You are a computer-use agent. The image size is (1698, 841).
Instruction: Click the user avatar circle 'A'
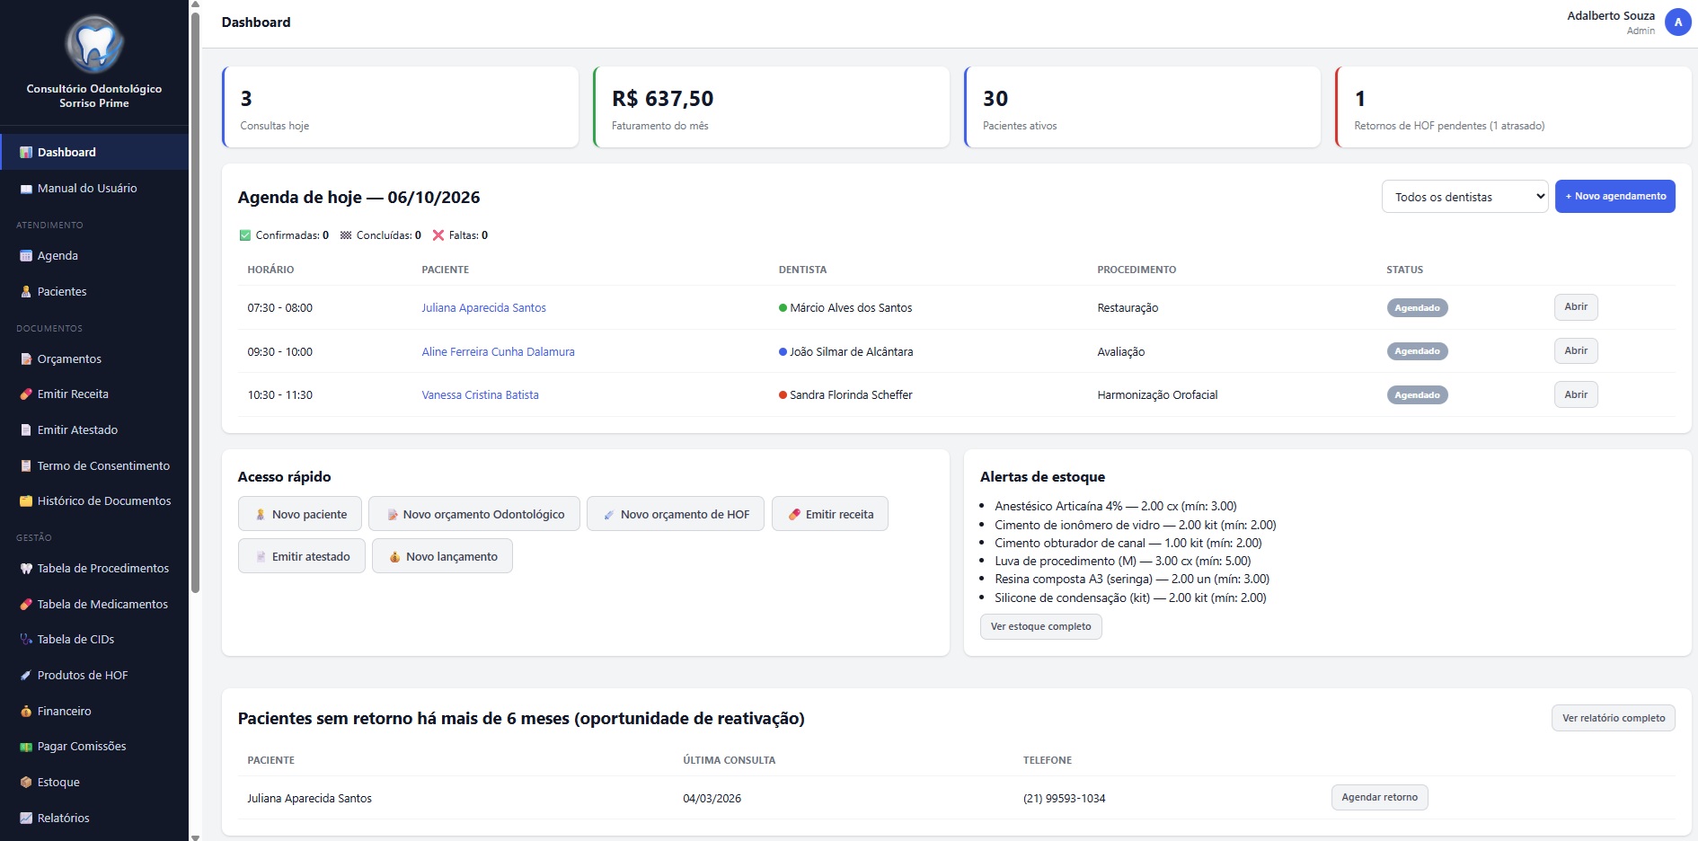[1677, 22]
